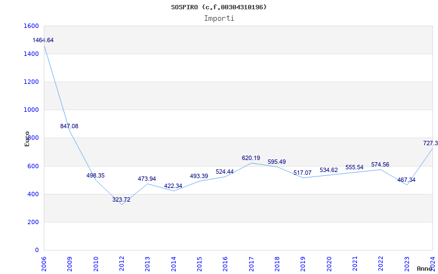Screen dimensions: 438x274
Task: Select year 2021 on x-axis
Action: pos(355,264)
